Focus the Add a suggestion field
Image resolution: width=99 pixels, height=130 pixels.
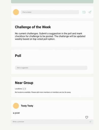(x=51, y=68)
